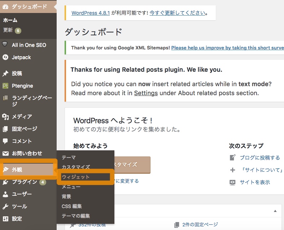Select CSS 編集 in the 外観 flyout
The image size is (284, 230).
click(72, 206)
